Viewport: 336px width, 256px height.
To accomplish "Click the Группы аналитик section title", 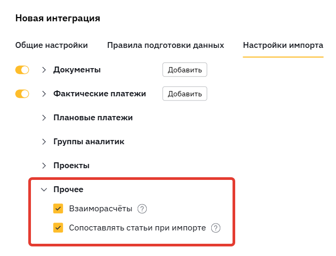I will (89, 142).
